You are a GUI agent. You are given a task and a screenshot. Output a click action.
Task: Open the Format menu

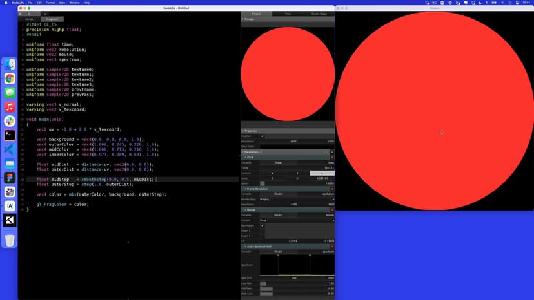click(50, 3)
